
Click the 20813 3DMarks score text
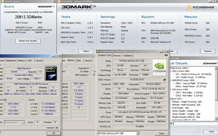(28, 17)
